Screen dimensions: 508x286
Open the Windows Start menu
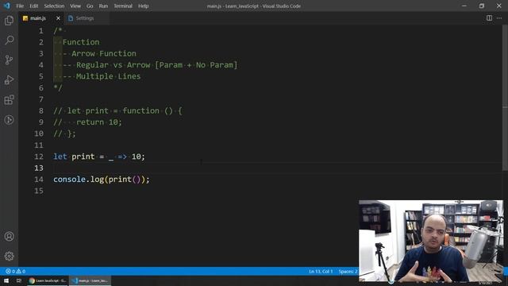coord(6,280)
